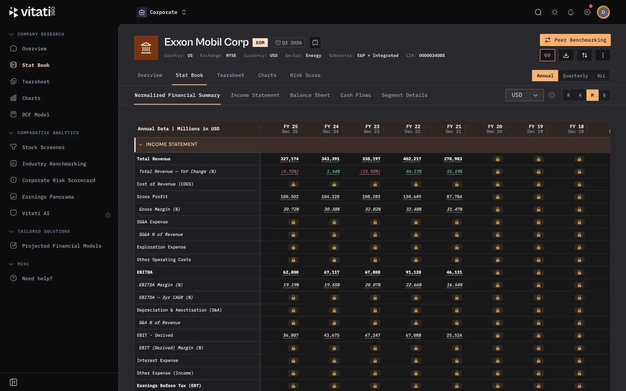This screenshot has width=626, height=391.
Task: Click the bookmark icon next to Q2 2026
Action: pyautogui.click(x=315, y=43)
